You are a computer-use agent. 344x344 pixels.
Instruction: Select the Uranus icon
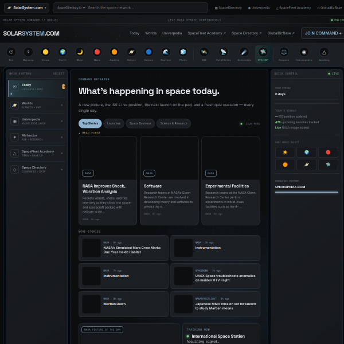[x=148, y=54]
